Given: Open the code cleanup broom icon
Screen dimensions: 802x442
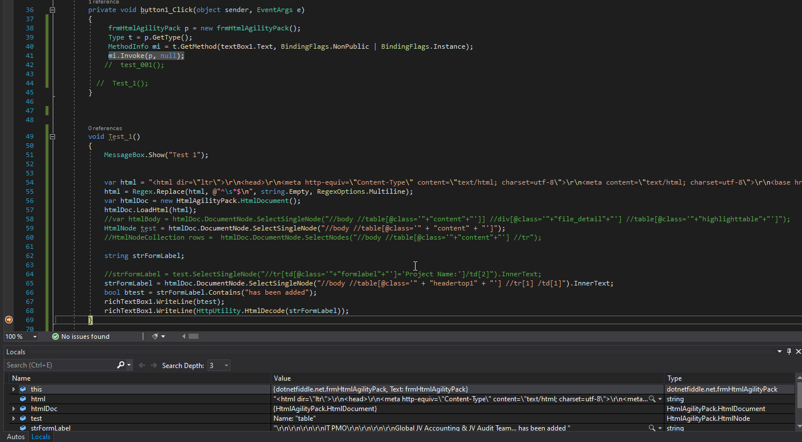Looking at the screenshot, I should pos(155,337).
